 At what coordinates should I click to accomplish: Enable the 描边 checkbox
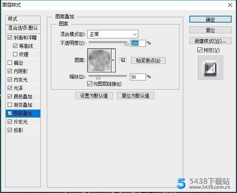tap(10, 63)
